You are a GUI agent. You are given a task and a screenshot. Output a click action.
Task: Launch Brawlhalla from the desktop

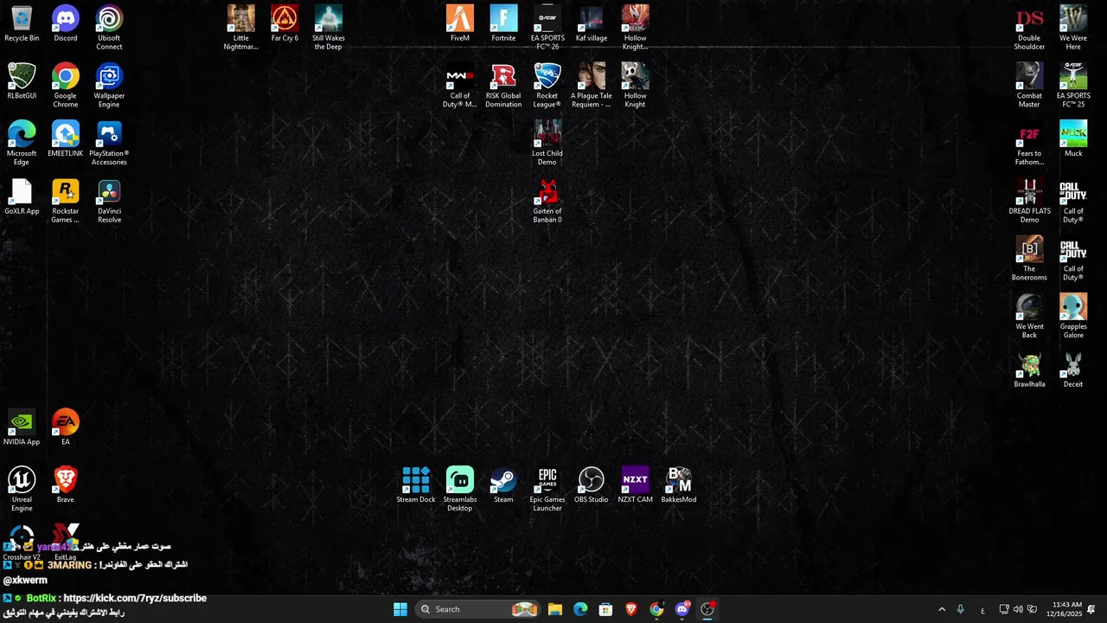point(1029,369)
